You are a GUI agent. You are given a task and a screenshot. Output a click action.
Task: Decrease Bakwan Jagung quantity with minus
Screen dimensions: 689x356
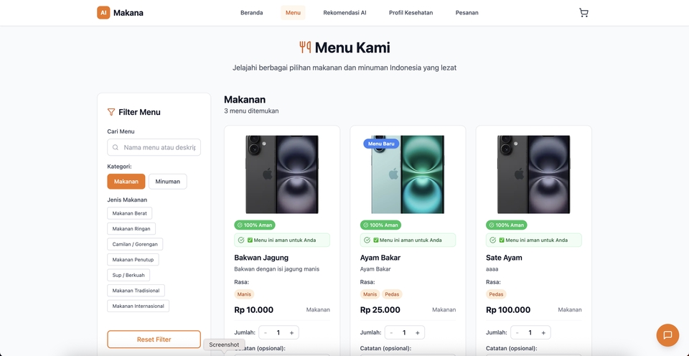[x=266, y=332]
